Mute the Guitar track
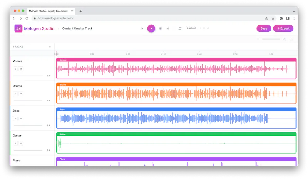 (x=21, y=143)
